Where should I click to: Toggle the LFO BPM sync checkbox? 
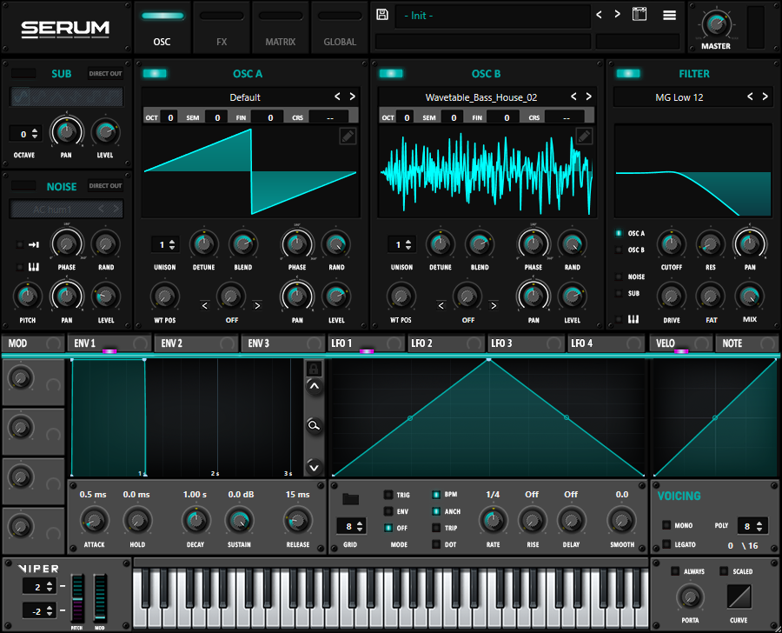[436, 495]
